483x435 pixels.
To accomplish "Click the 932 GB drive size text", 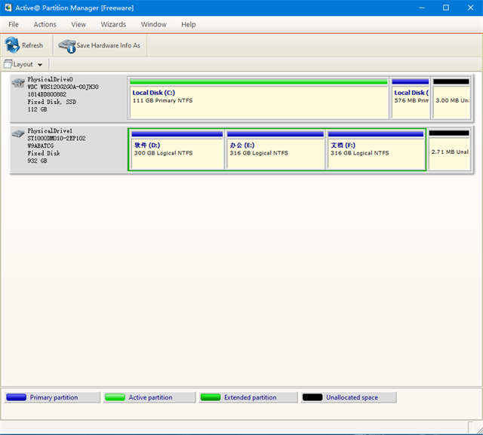I will pyautogui.click(x=37, y=161).
